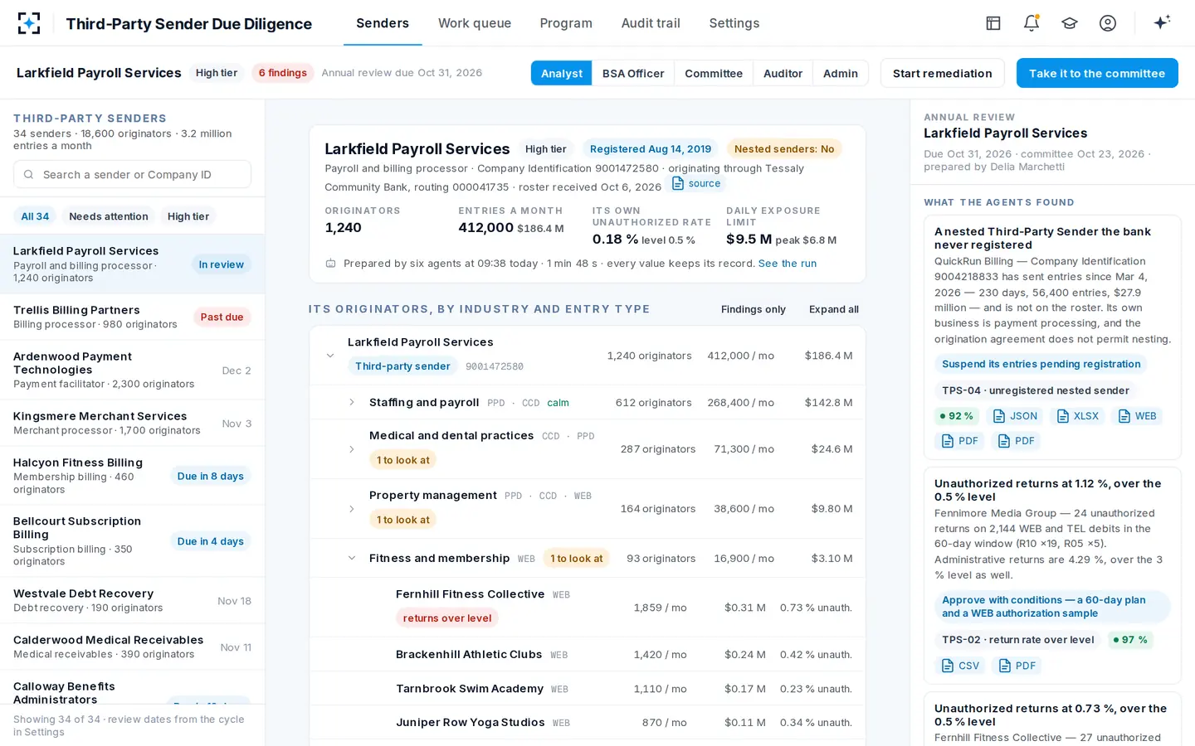This screenshot has height=746, width=1195.
Task: Toggle Findings only filter
Action: pos(753,309)
